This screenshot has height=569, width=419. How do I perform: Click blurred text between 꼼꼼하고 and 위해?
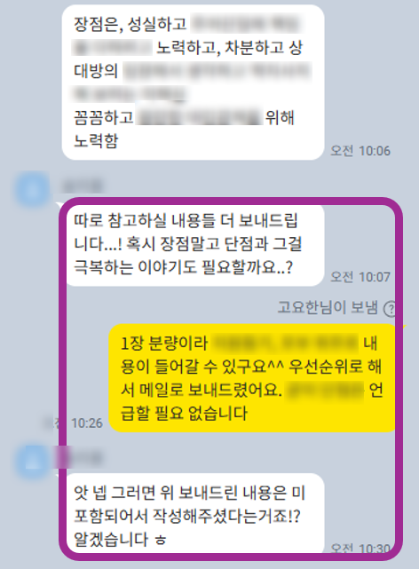[200, 117]
